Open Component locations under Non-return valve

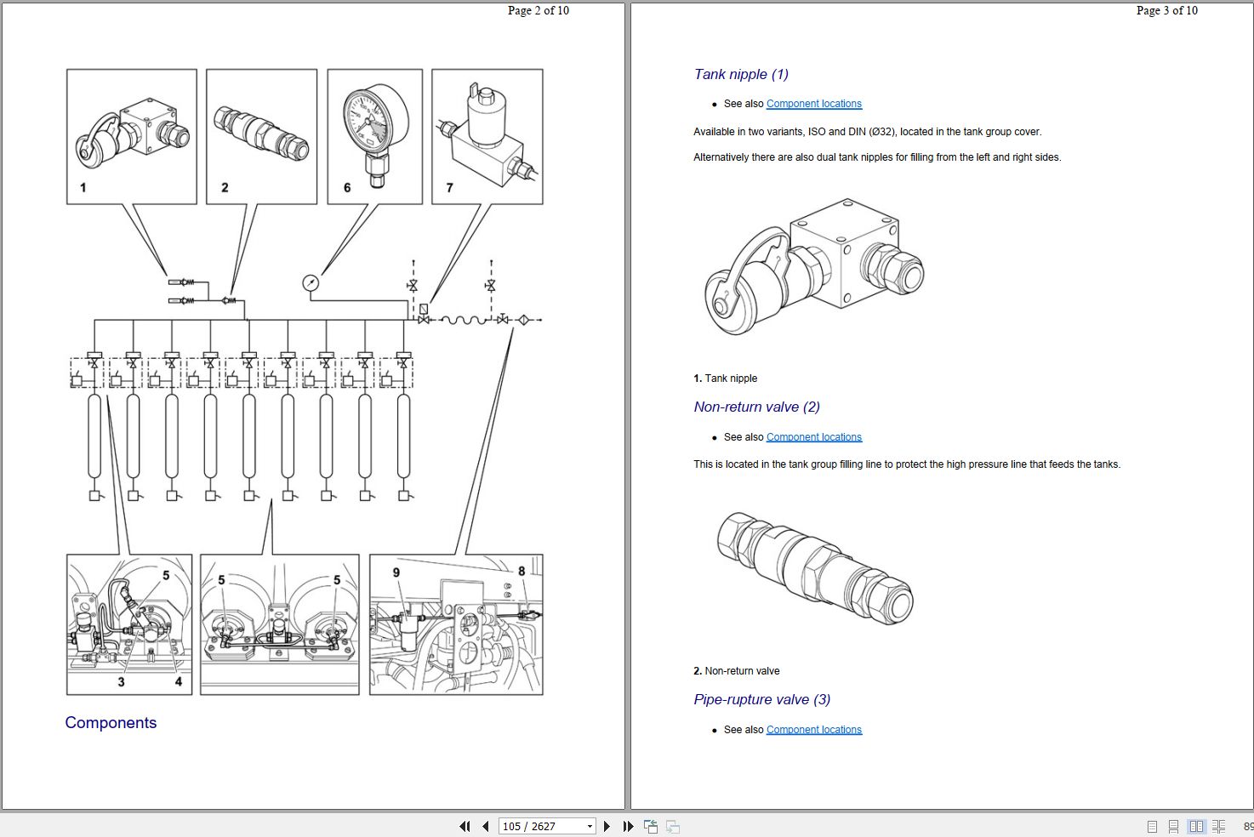(813, 436)
